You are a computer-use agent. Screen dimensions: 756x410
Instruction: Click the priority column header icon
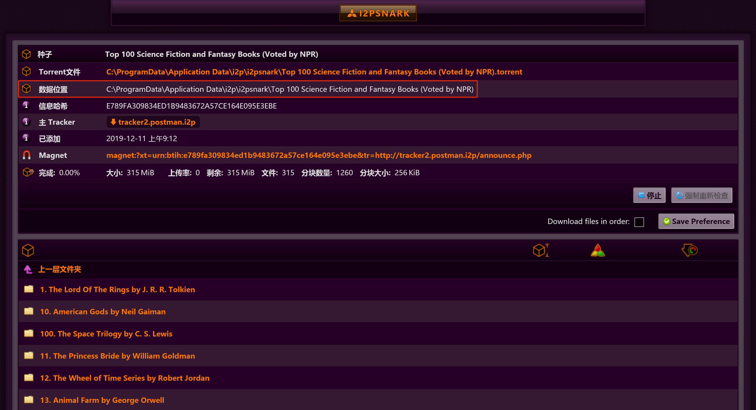(x=690, y=250)
